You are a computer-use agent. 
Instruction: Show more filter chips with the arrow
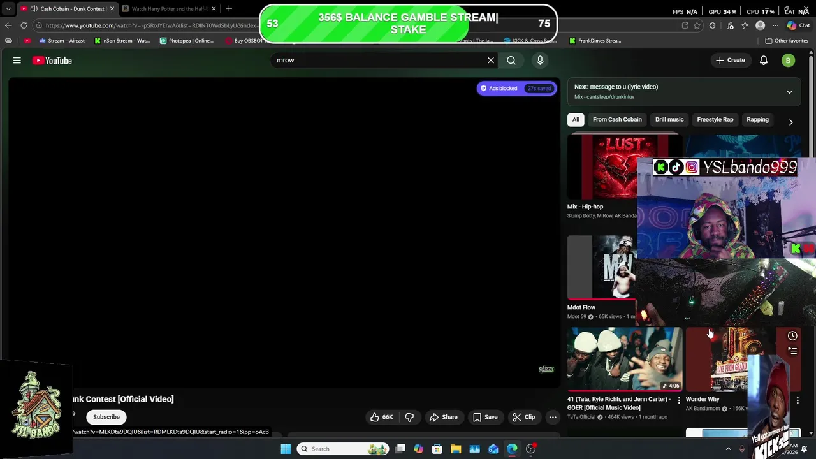790,122
